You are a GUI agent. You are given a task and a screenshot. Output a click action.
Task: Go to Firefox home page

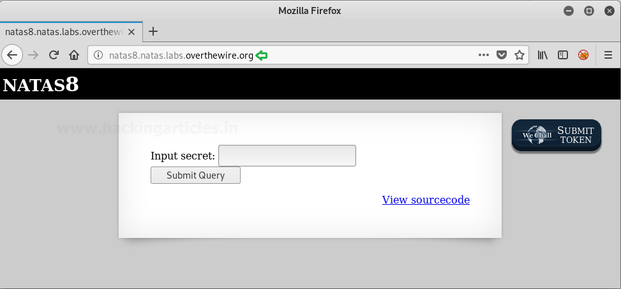click(74, 55)
